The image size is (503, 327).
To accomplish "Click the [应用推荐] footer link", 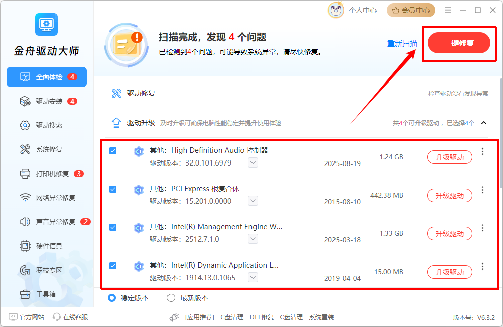I will coord(200,317).
